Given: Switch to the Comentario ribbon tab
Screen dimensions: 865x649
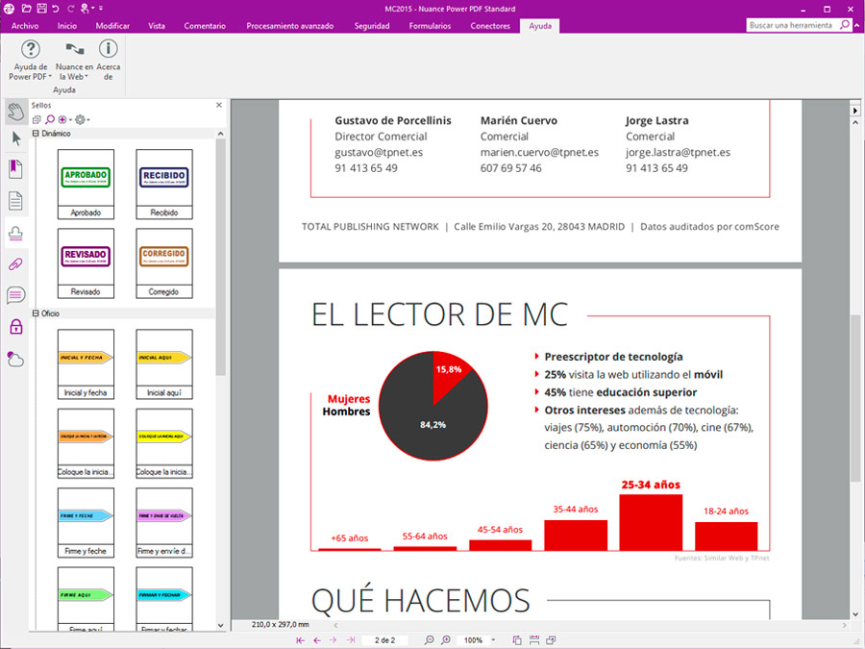Looking at the screenshot, I should [x=205, y=26].
